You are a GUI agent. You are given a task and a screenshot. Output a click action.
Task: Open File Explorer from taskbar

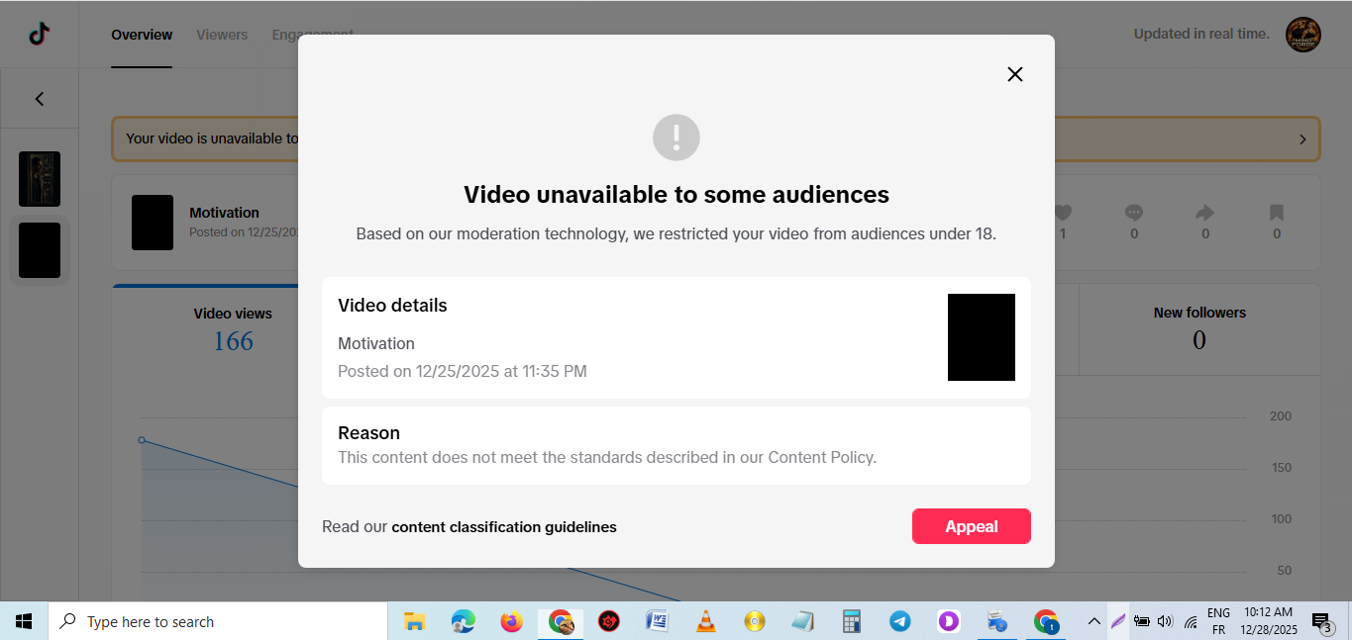[415, 621]
